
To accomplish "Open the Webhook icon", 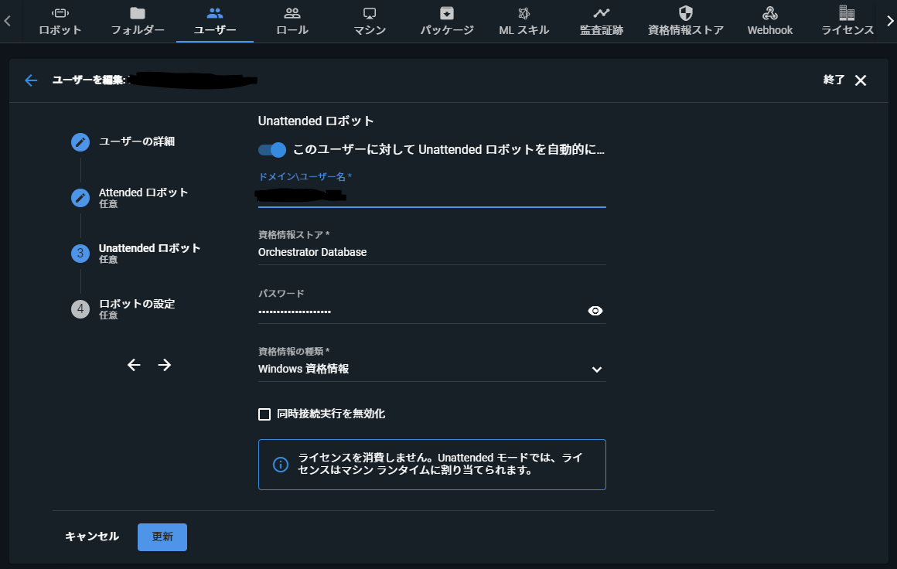I will coord(769,12).
